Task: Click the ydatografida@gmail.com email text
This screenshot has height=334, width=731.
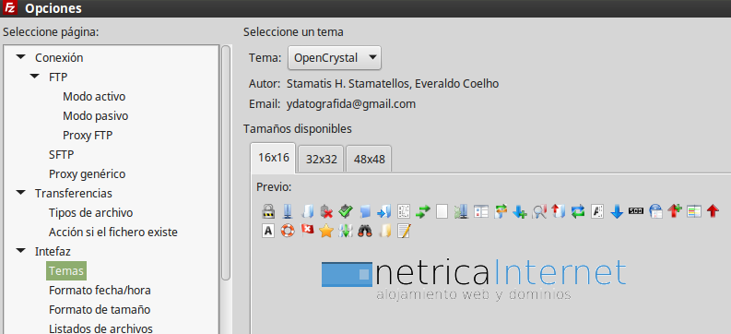Action: point(351,103)
